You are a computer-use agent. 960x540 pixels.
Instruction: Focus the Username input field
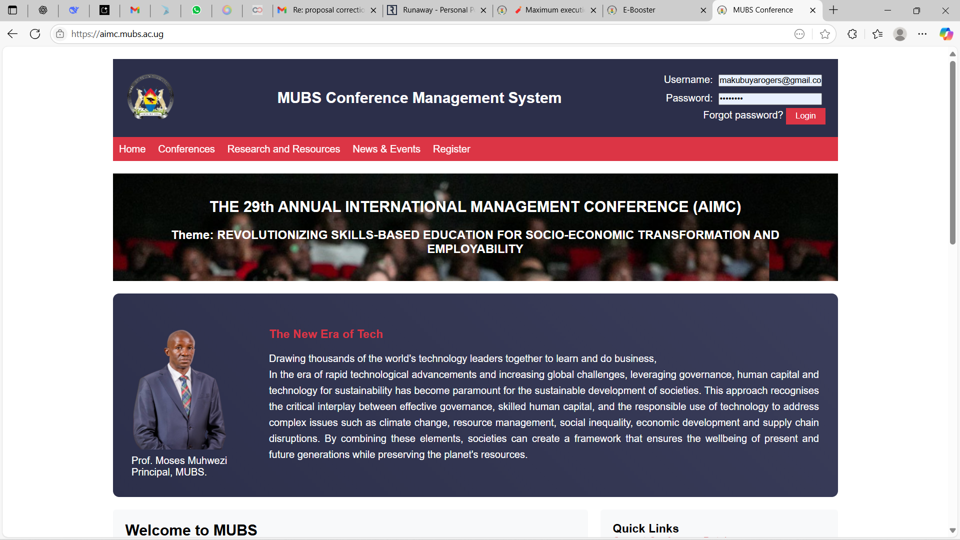(770, 80)
